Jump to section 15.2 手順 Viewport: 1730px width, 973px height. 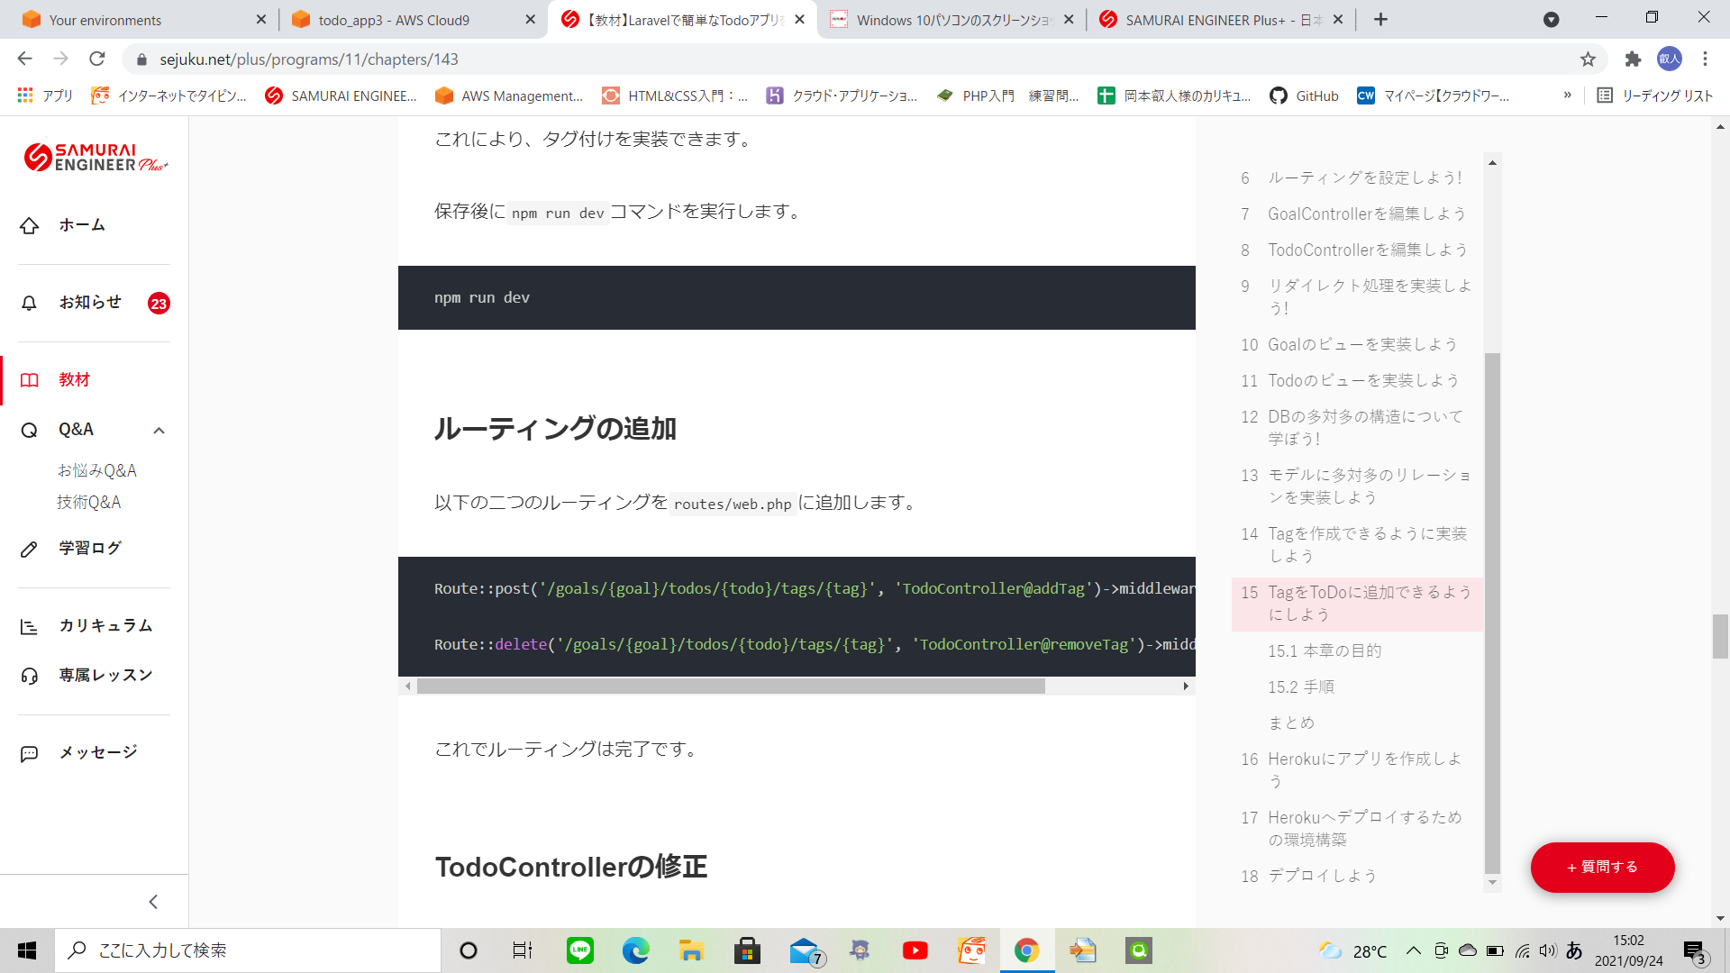coord(1301,687)
